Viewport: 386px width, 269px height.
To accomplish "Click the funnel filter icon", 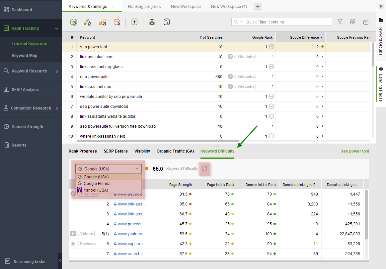I will pos(340,22).
